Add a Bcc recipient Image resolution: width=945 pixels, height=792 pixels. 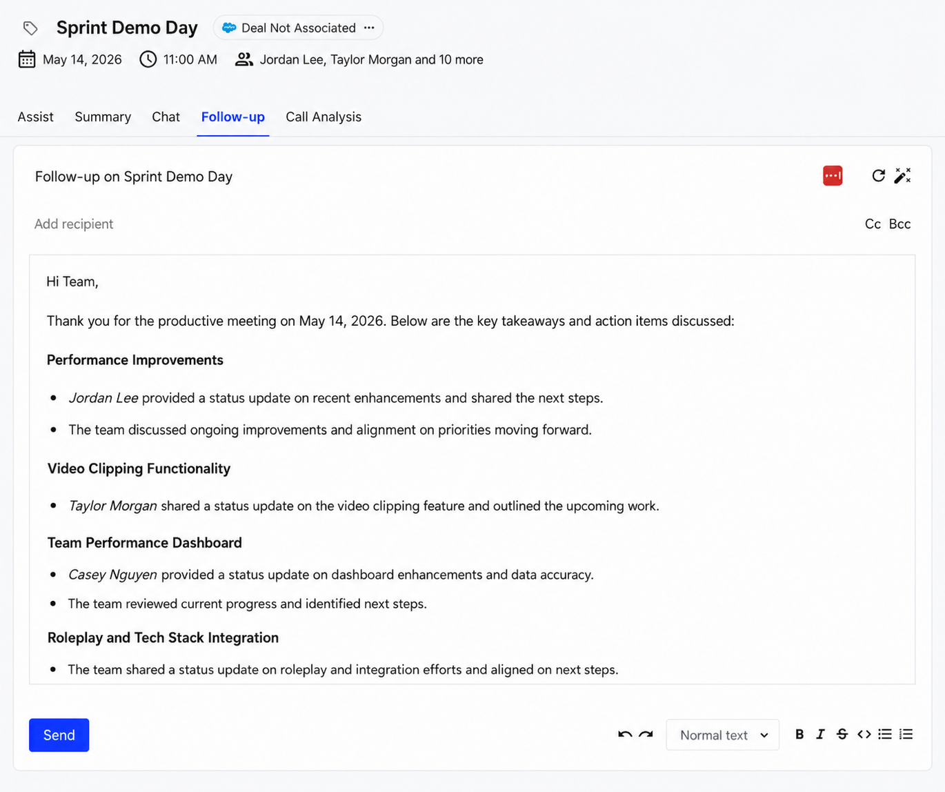(899, 224)
